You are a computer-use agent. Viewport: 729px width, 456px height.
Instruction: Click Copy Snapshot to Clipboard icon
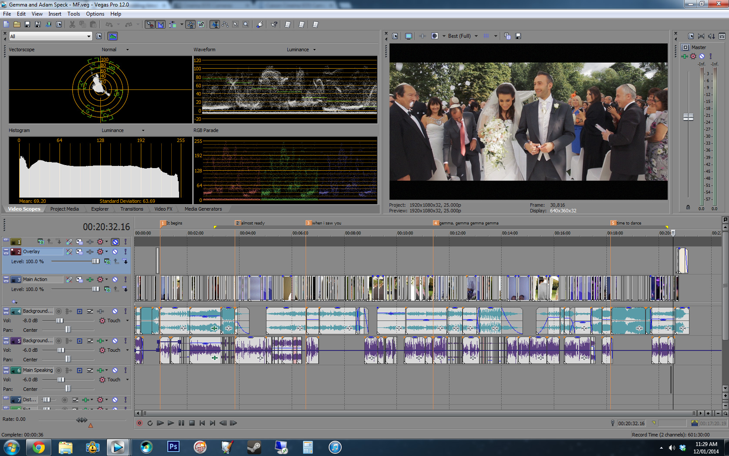pyautogui.click(x=507, y=36)
